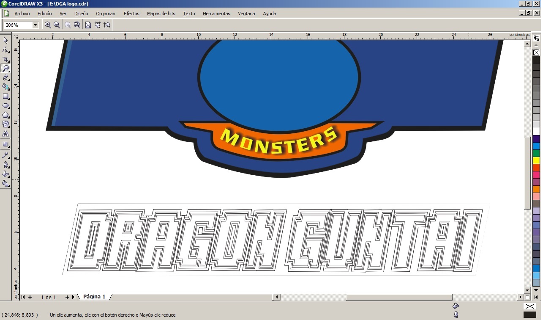Click the '1 de 1' page counter

49,297
